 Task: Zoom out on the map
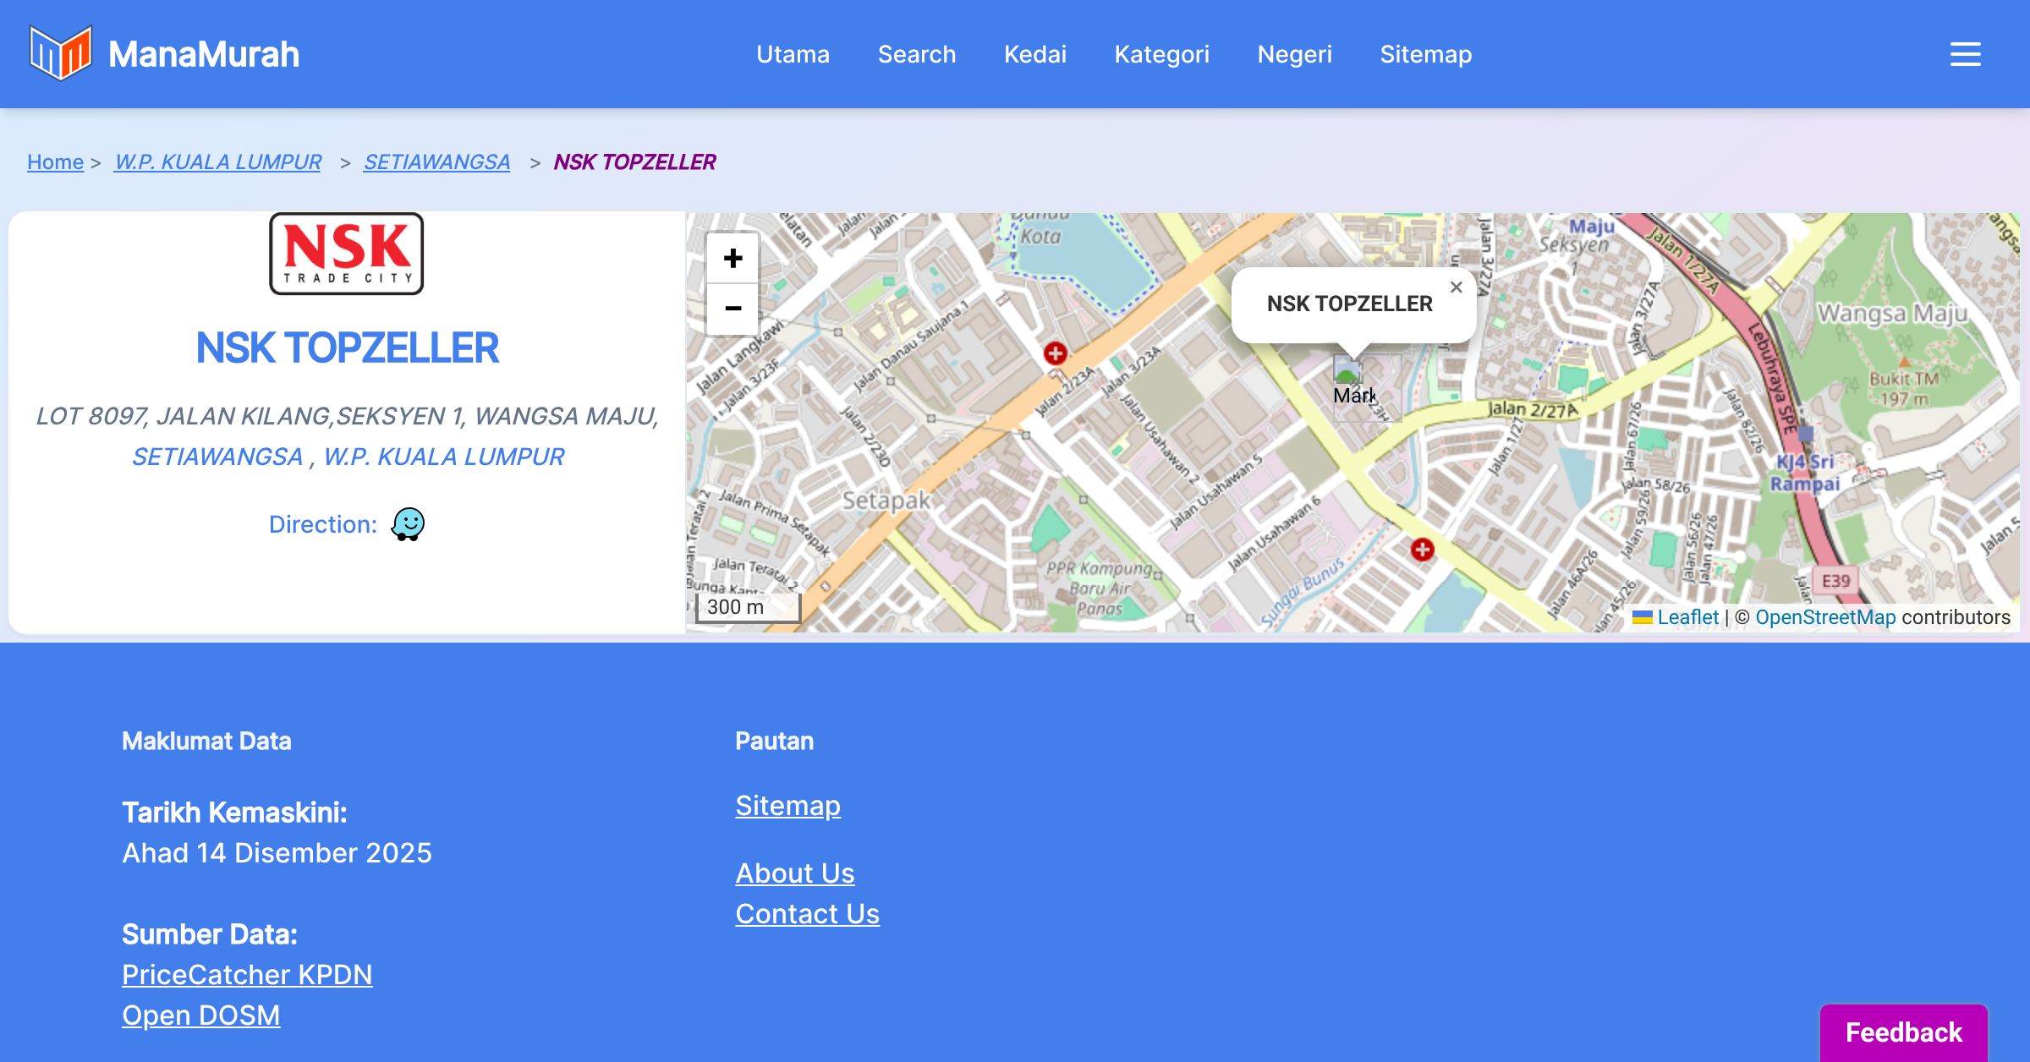click(732, 309)
